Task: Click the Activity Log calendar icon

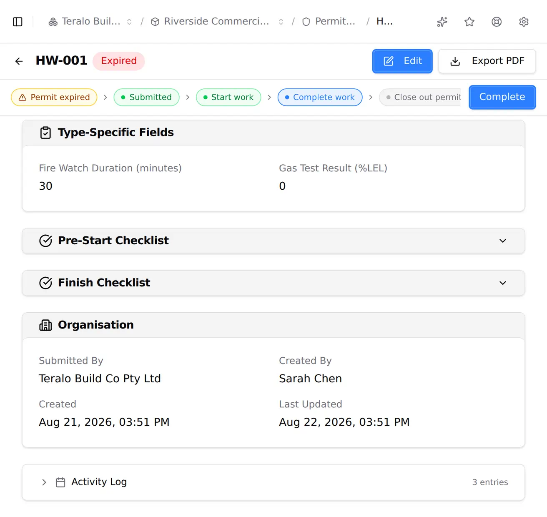Action: [x=60, y=482]
